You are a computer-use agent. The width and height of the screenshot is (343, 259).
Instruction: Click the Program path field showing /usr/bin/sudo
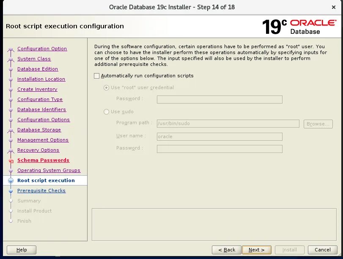[228, 123]
